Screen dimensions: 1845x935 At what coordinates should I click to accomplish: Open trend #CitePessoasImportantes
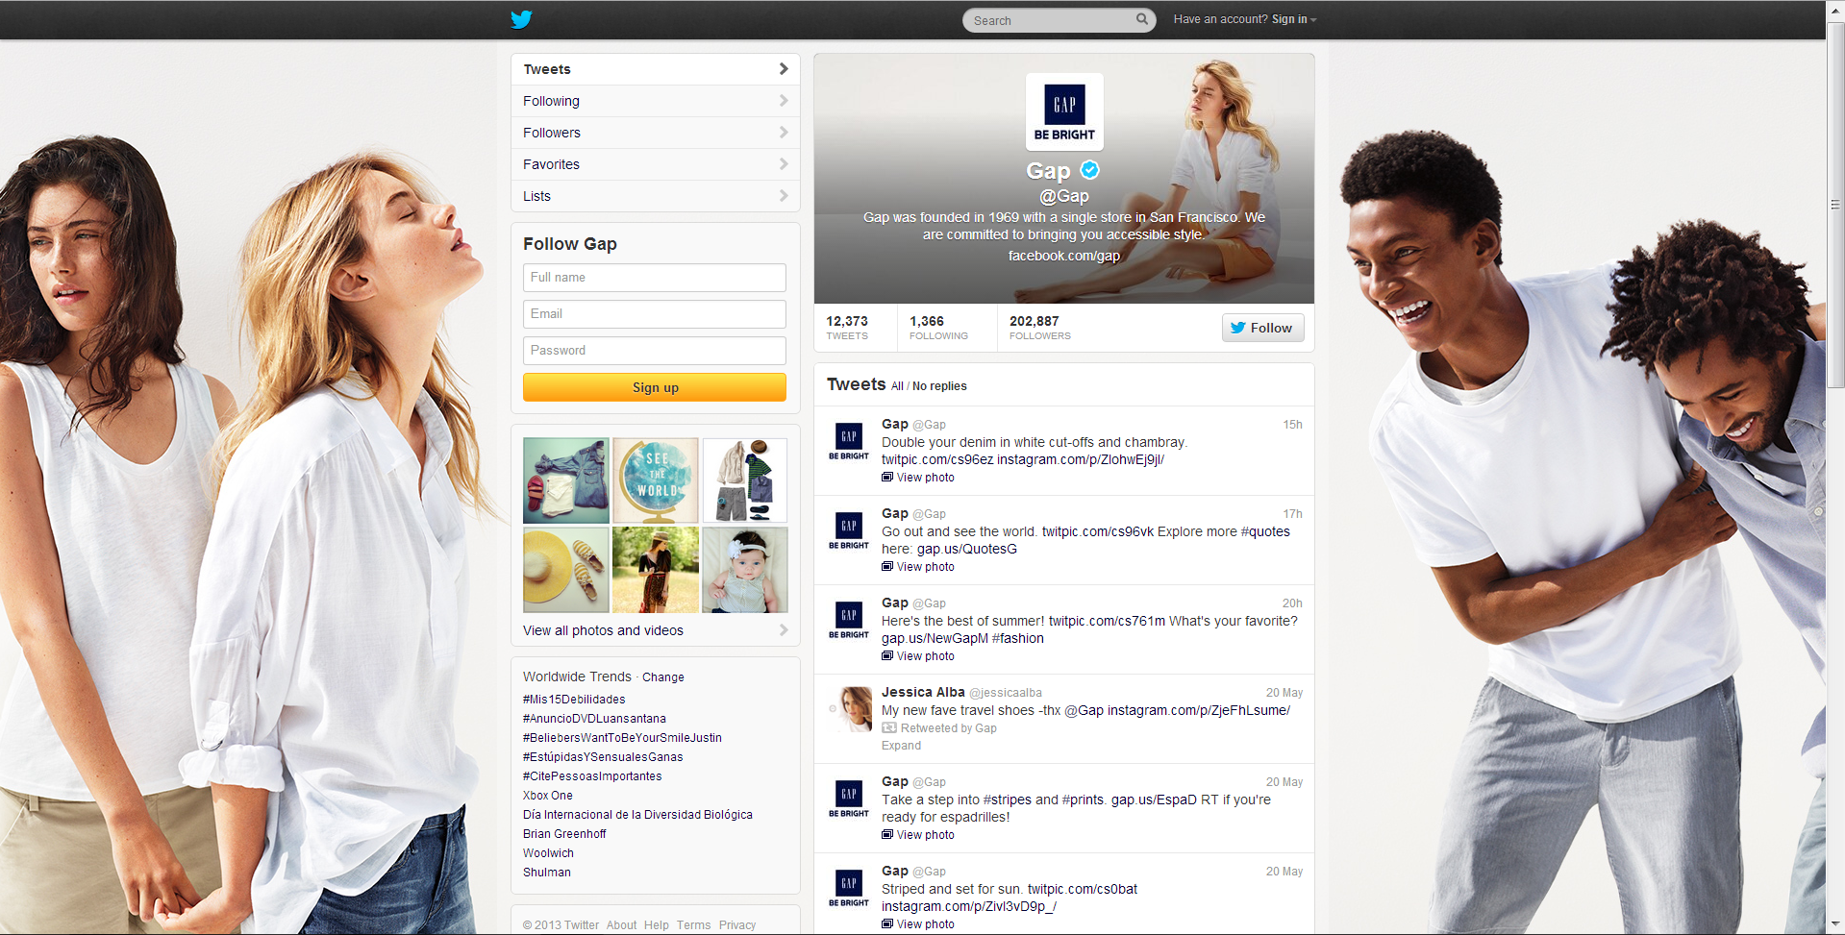coord(592,776)
